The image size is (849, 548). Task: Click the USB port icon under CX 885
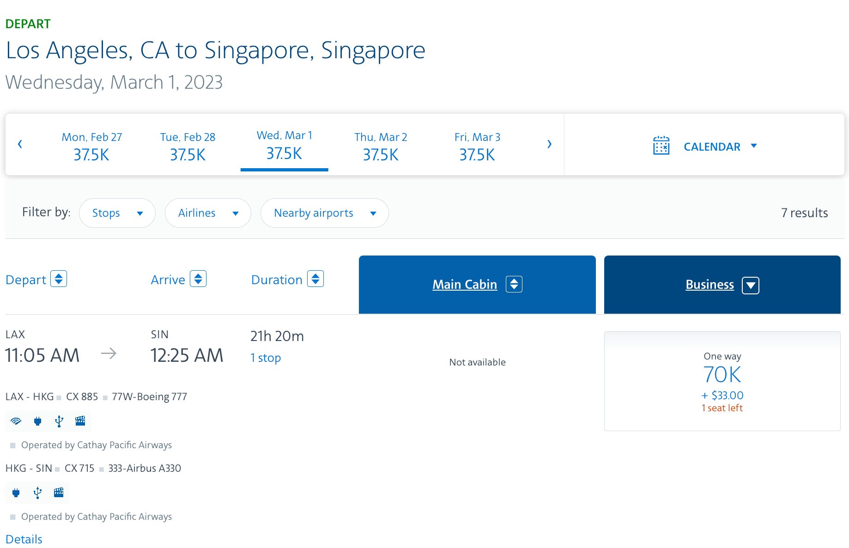tap(59, 421)
